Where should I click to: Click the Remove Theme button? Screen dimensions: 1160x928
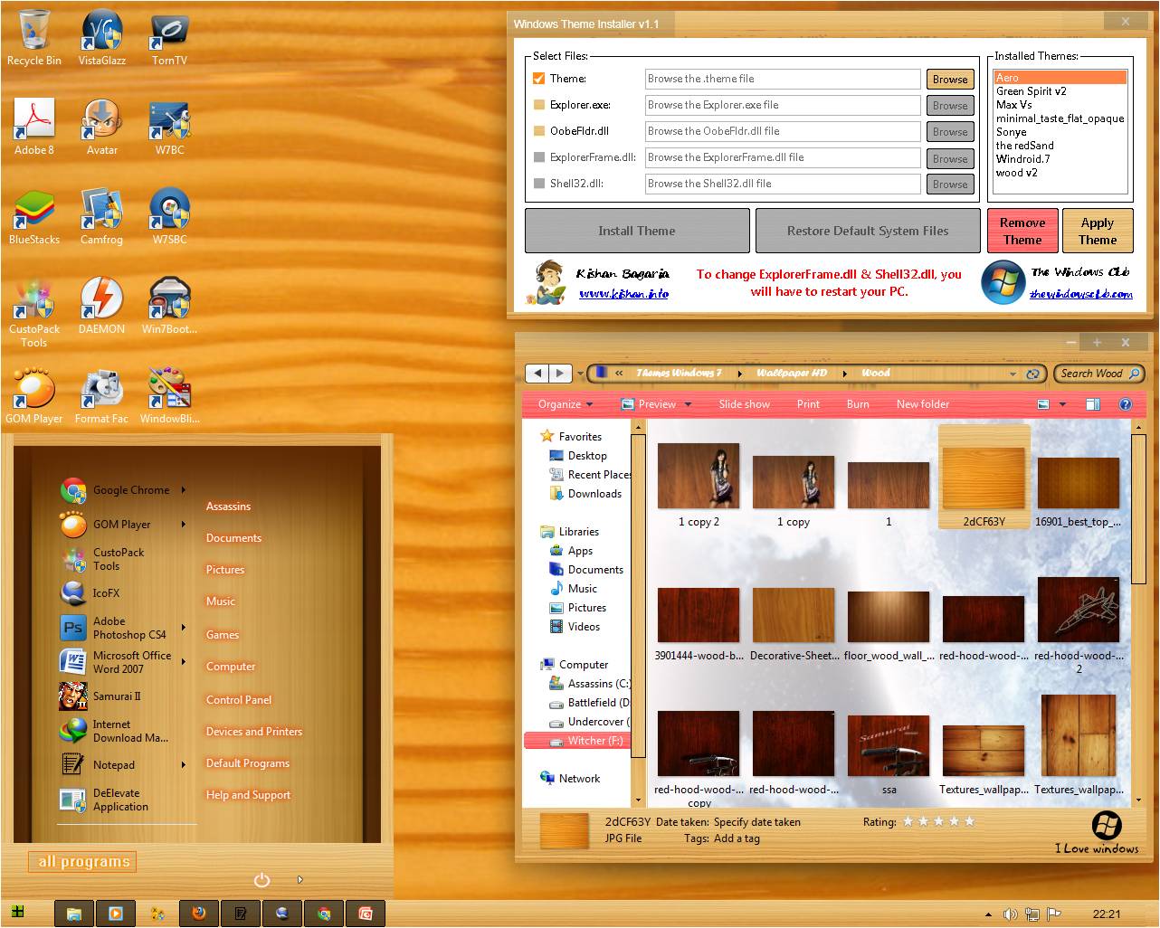point(1022,231)
